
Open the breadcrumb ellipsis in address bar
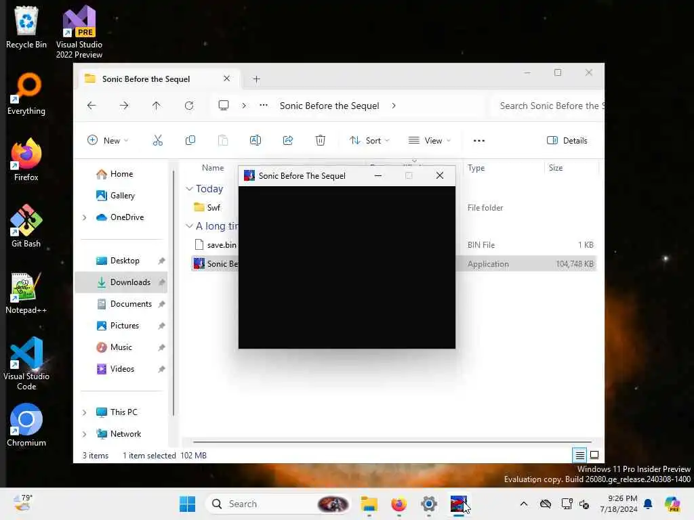click(x=264, y=105)
